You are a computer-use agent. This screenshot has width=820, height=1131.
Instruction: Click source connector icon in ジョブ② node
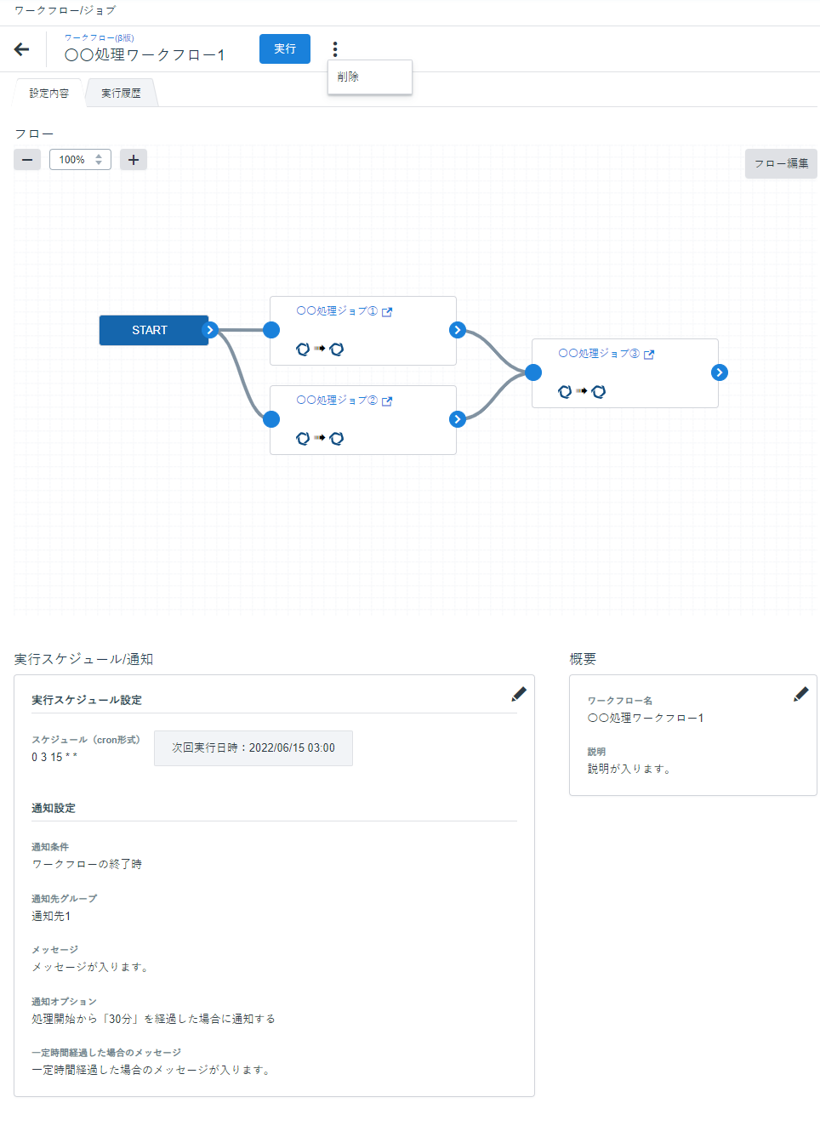click(x=303, y=438)
